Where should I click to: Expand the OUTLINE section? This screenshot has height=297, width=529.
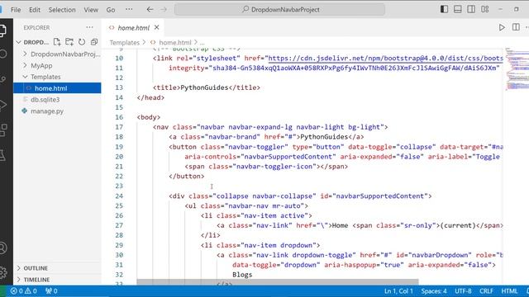pos(57,268)
